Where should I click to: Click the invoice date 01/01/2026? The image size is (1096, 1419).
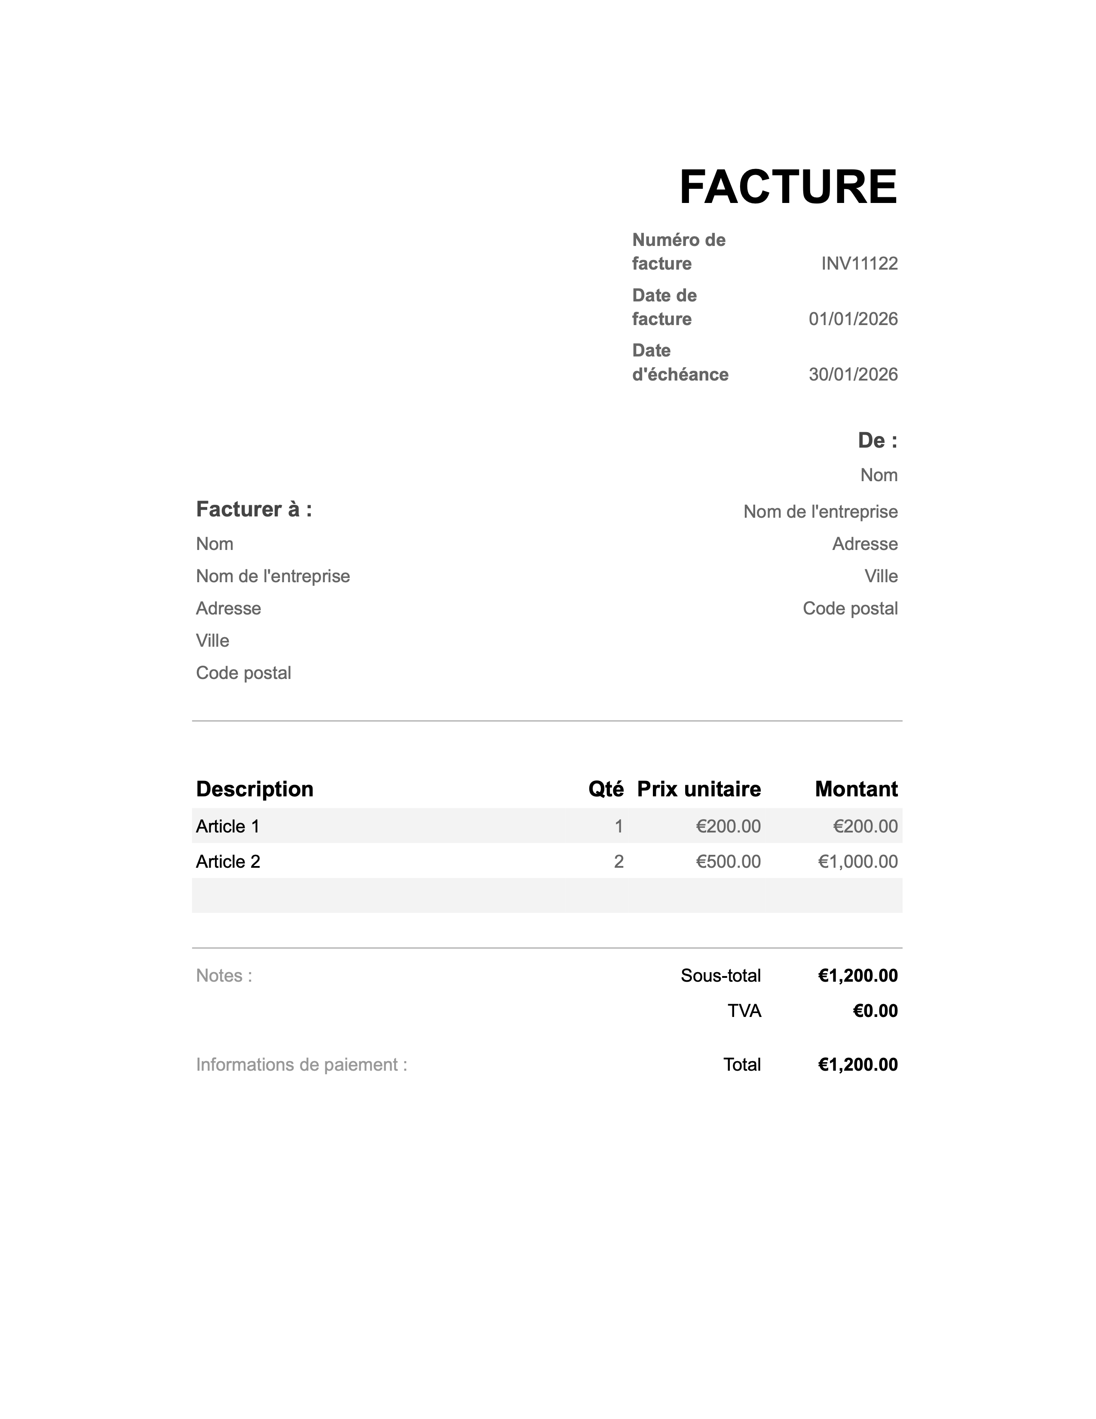tap(853, 319)
